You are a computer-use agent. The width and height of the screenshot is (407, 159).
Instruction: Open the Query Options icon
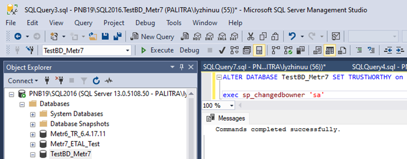pos(247,50)
